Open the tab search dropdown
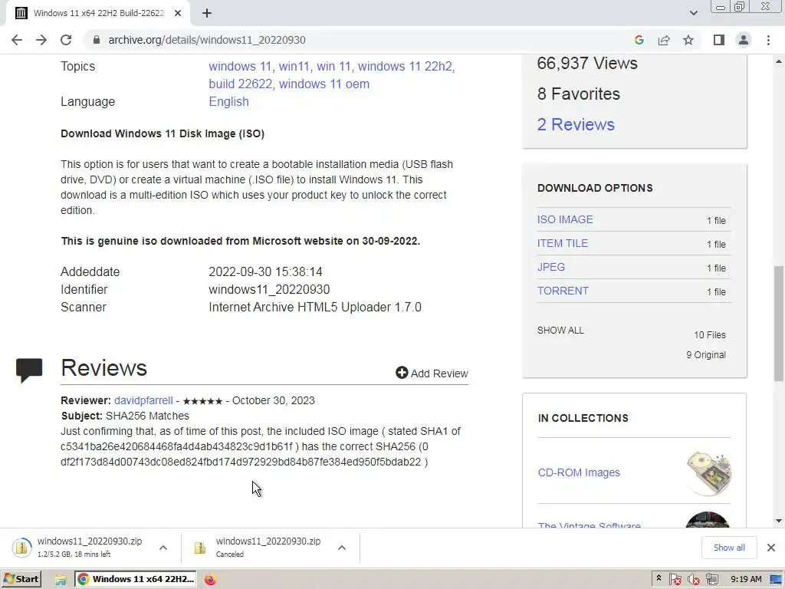 693,13
